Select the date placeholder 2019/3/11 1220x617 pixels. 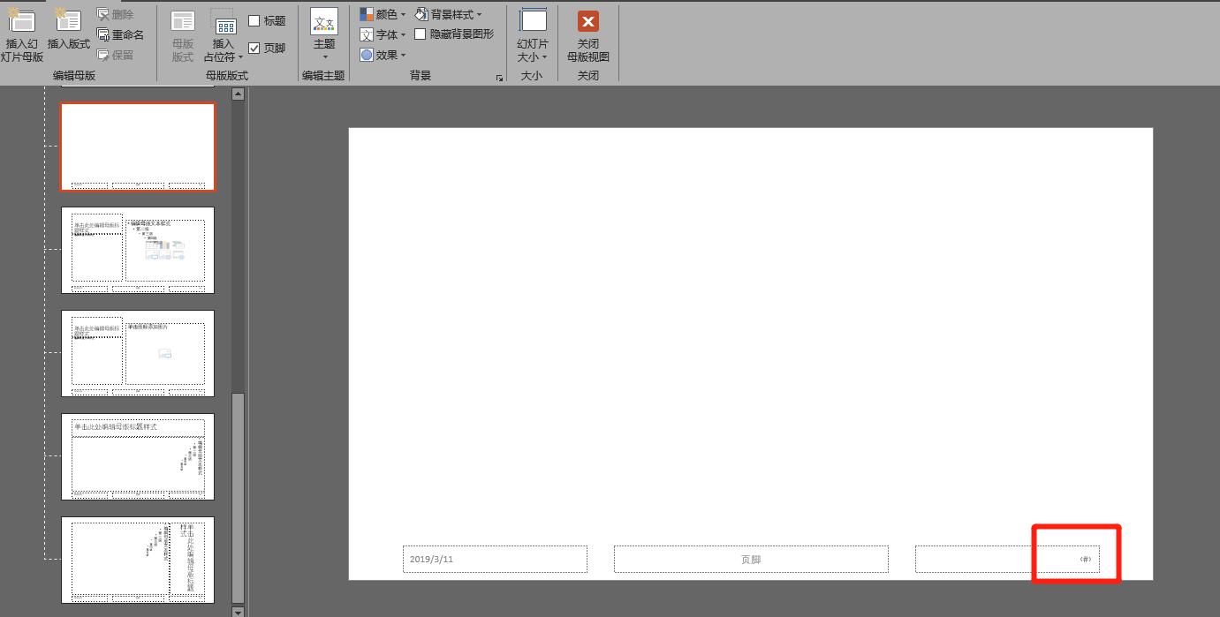click(495, 559)
